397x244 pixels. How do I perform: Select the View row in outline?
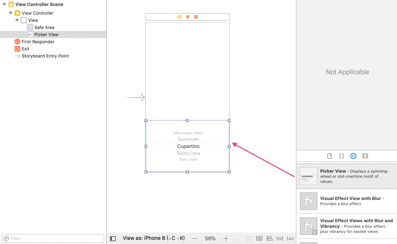tap(53, 20)
